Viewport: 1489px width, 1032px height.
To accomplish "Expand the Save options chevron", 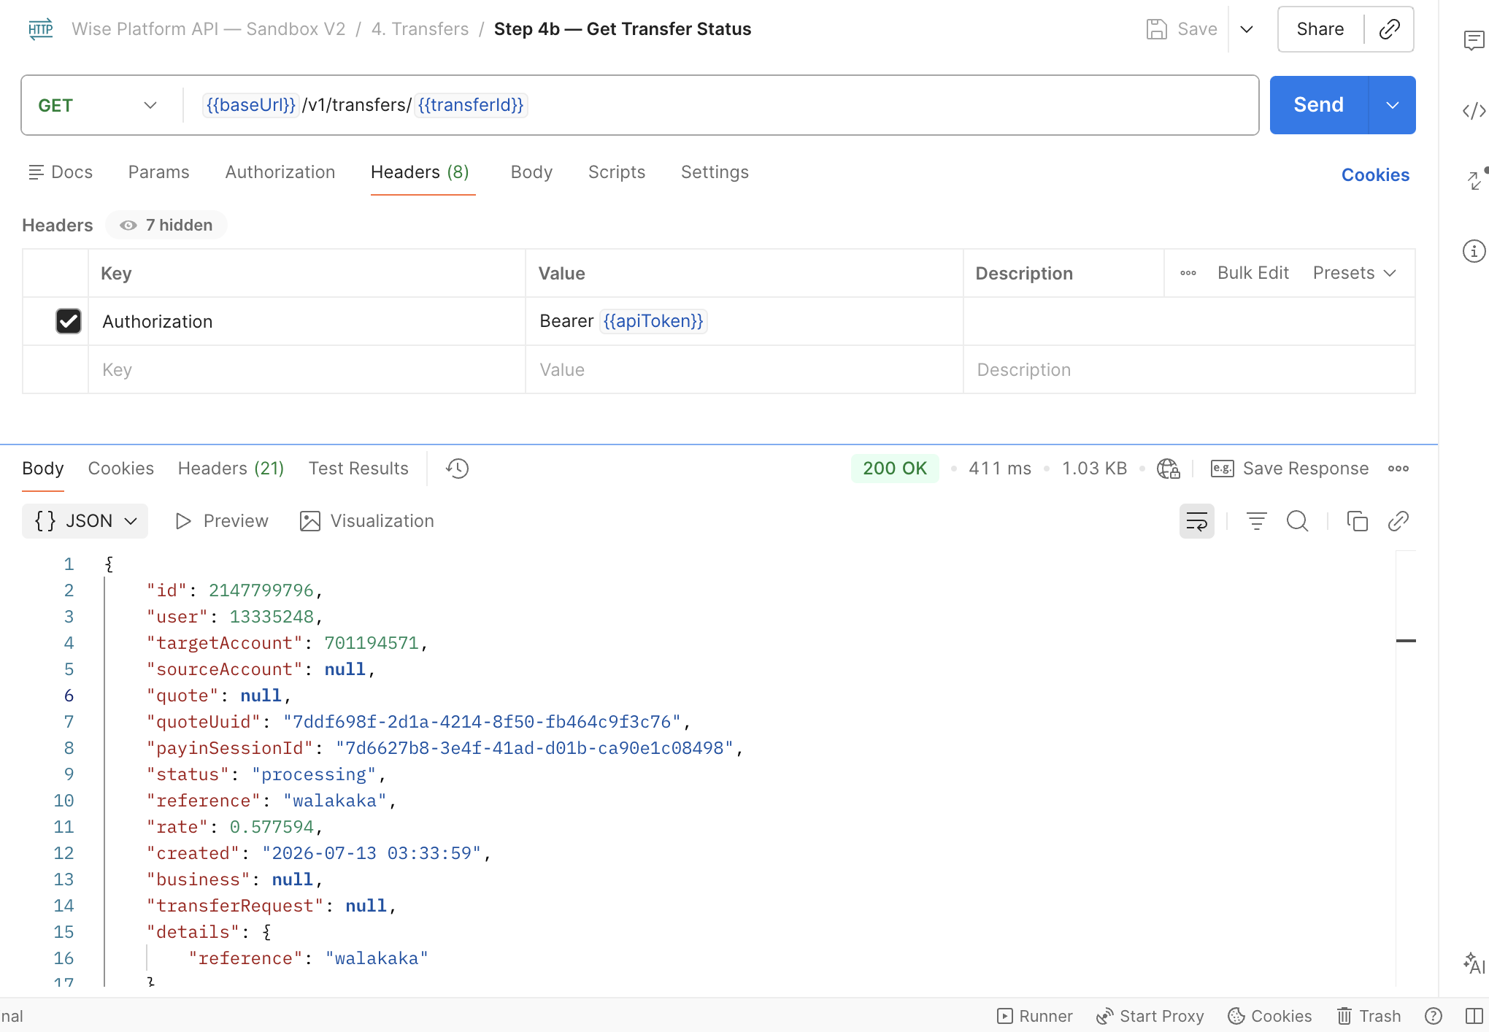I will point(1247,29).
